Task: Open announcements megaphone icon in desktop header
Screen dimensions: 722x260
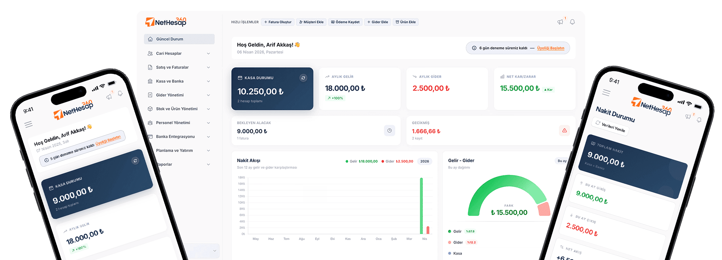Action: coord(560,22)
